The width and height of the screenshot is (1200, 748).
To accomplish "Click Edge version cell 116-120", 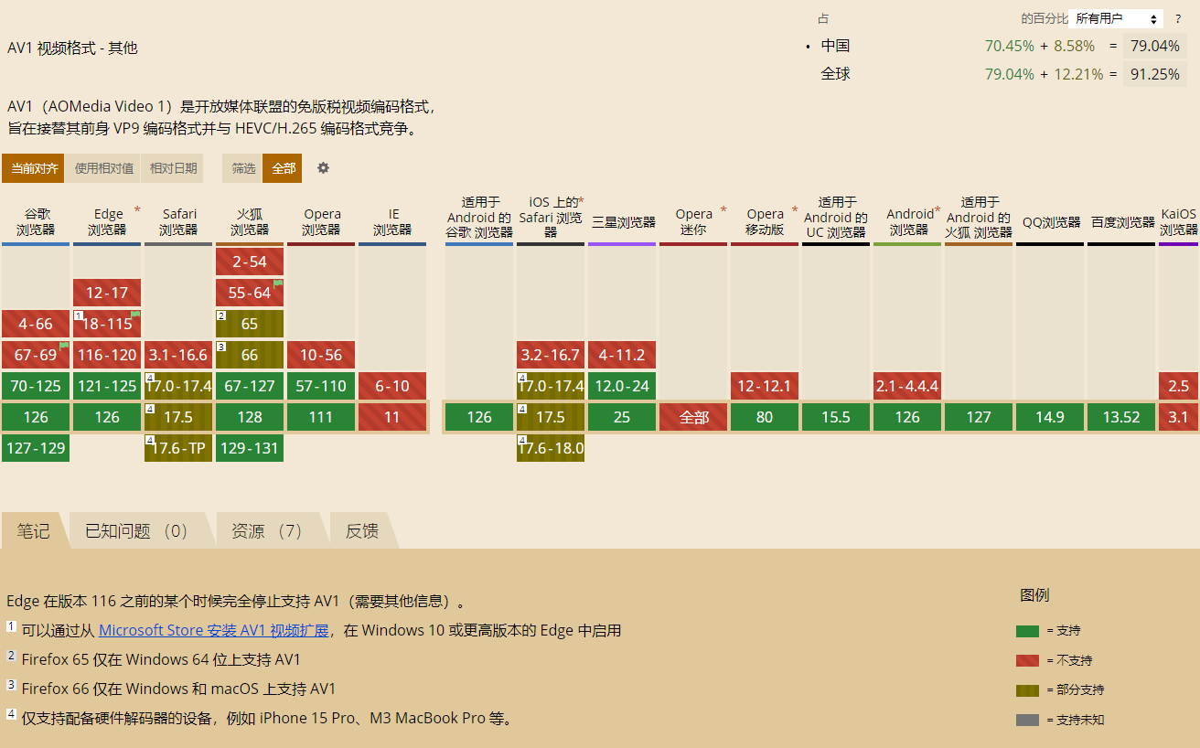I will click(107, 355).
